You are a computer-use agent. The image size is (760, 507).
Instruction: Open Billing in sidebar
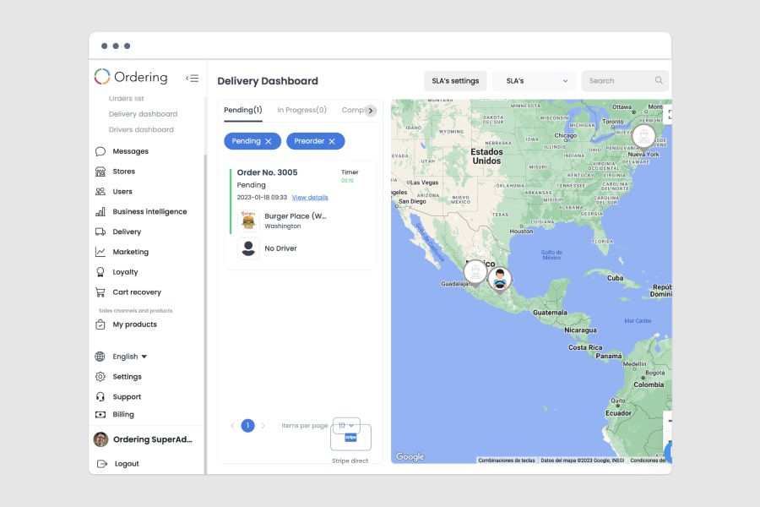point(122,414)
